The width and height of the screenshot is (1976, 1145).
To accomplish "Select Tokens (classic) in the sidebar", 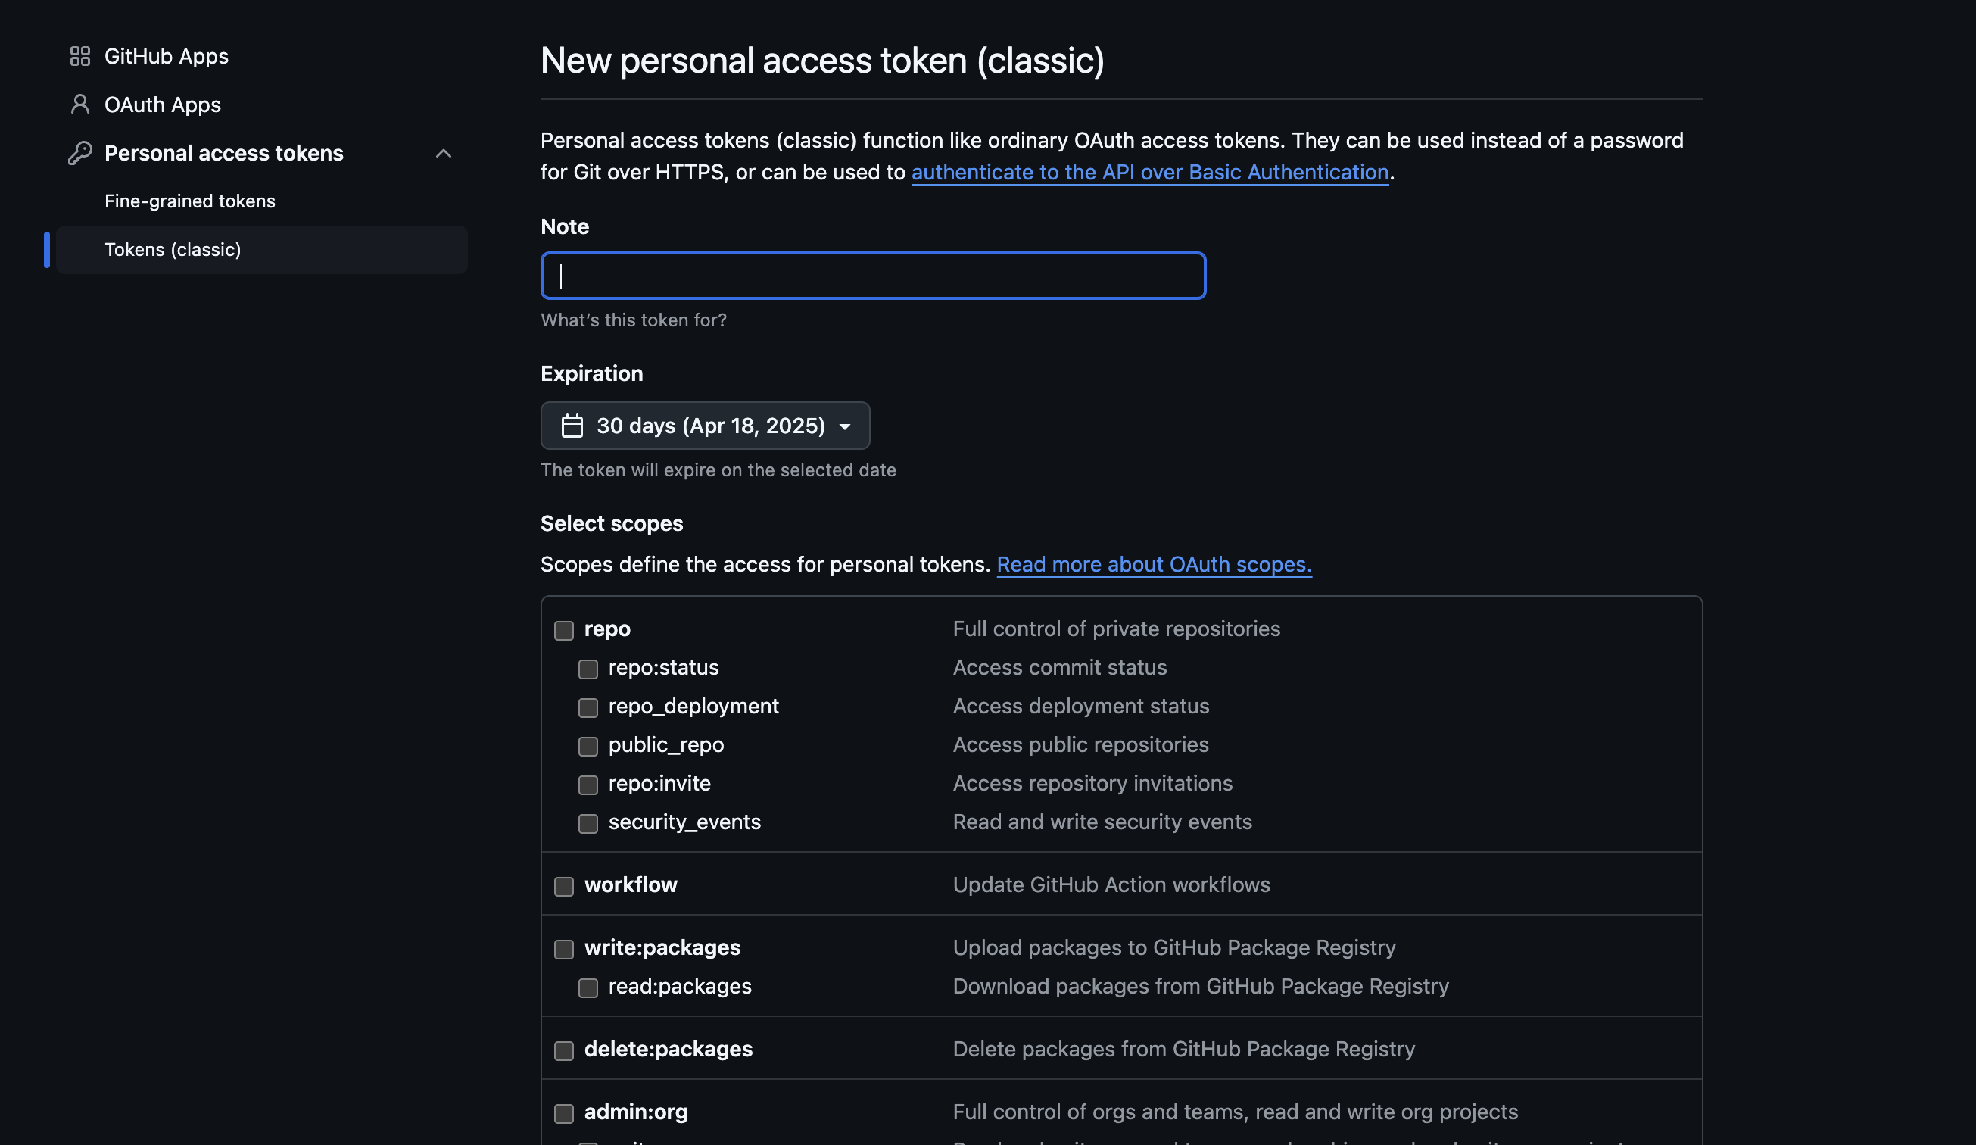I will tap(173, 250).
